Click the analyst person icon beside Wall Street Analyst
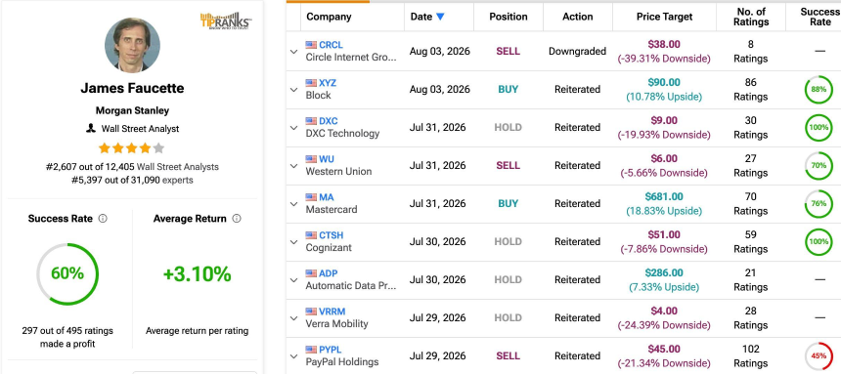The width and height of the screenshot is (841, 374). pyautogui.click(x=91, y=129)
